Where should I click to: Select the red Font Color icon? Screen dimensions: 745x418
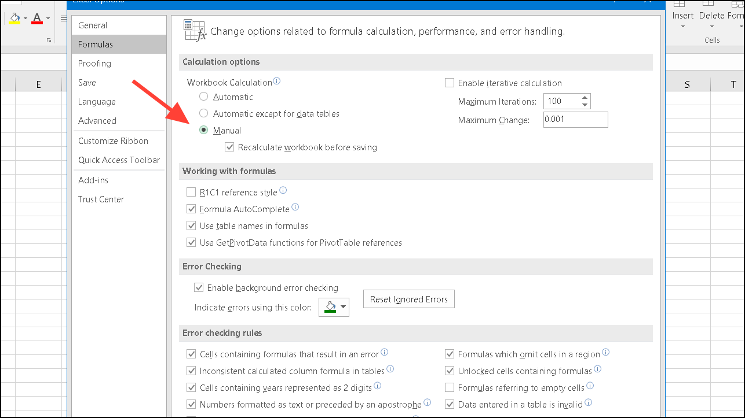coord(36,18)
